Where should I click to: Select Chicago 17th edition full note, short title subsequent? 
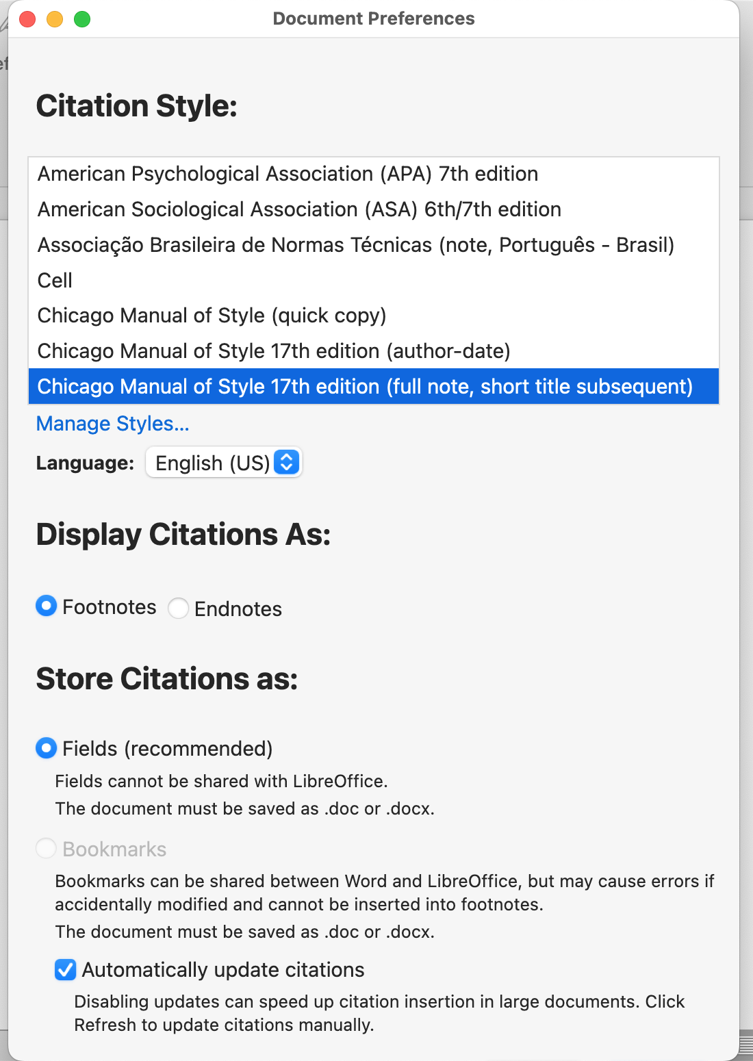[x=374, y=387]
